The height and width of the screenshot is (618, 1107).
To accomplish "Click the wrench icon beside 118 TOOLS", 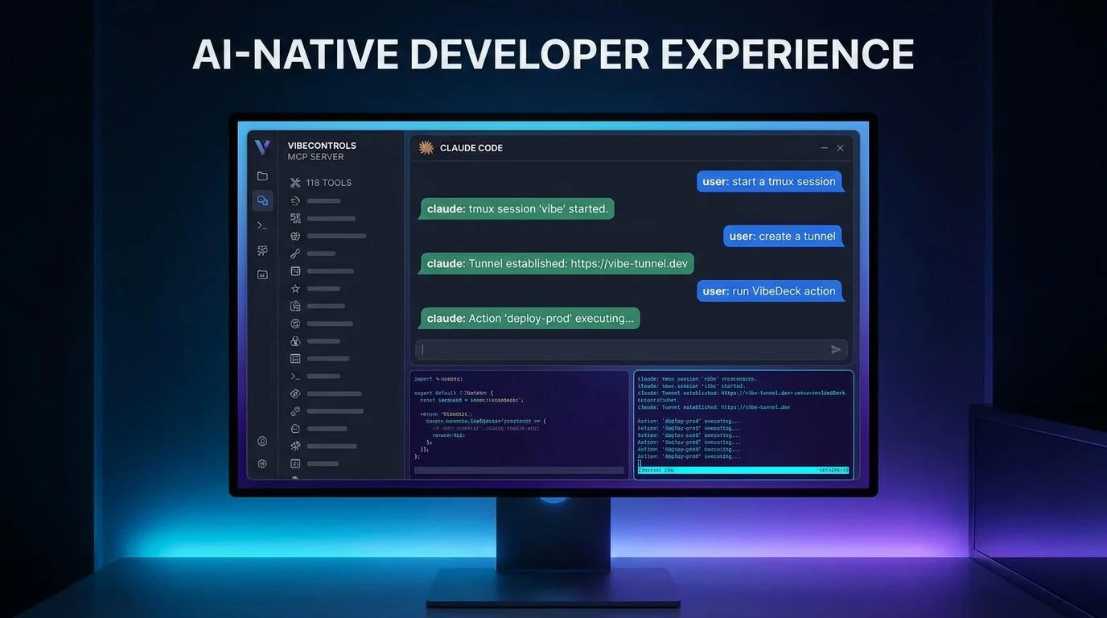I will [295, 183].
